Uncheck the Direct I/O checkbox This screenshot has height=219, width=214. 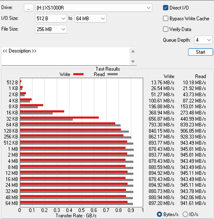(166, 8)
